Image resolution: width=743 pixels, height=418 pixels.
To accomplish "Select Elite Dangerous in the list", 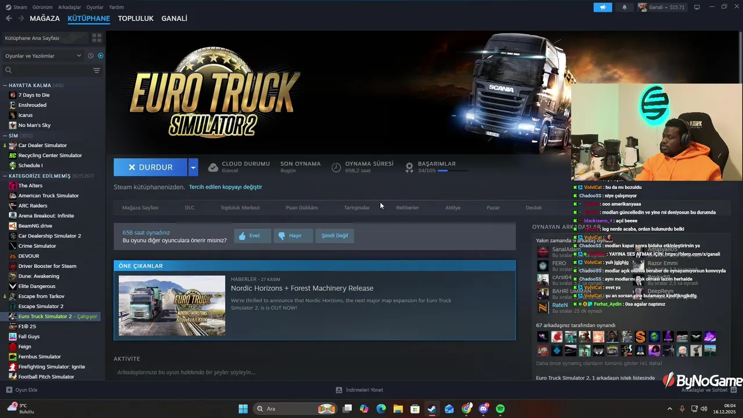I will click(37, 286).
